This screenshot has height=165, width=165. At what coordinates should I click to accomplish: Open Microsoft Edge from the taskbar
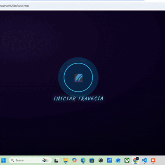coord(83,160)
